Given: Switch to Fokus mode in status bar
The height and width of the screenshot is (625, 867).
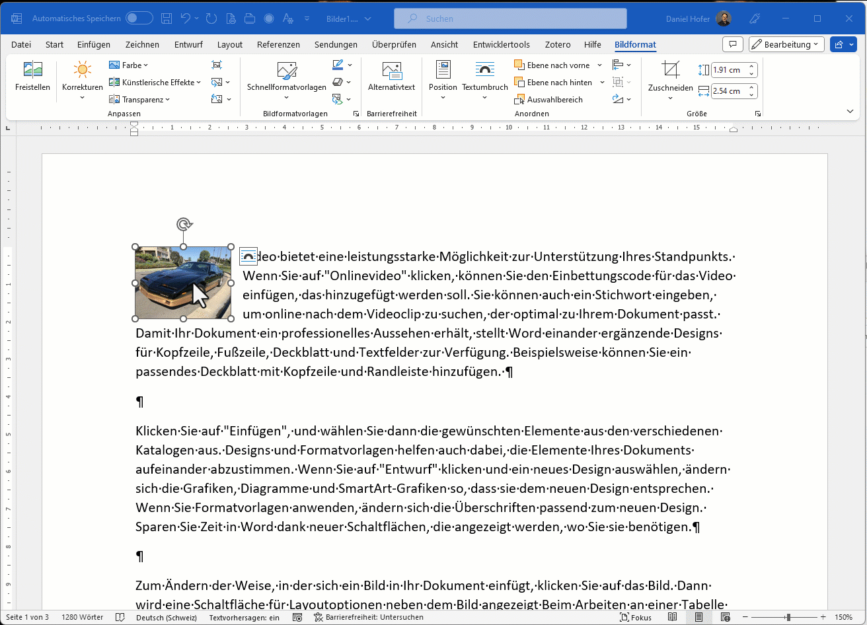Looking at the screenshot, I should [x=636, y=617].
